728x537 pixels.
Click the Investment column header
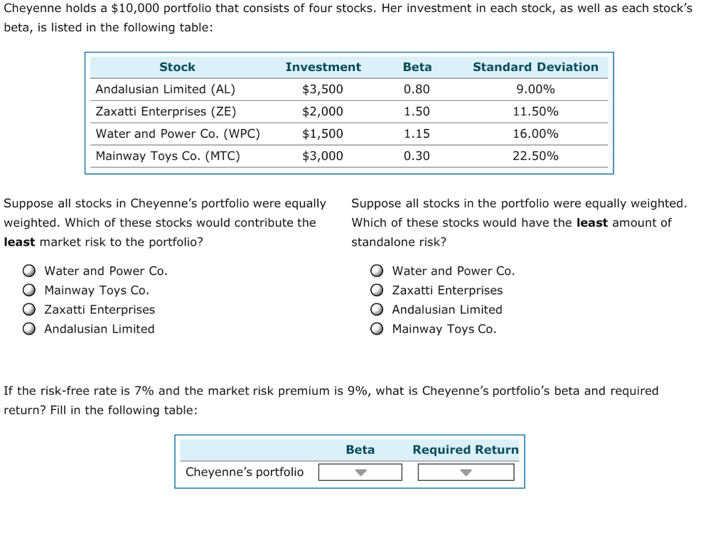[x=323, y=67]
